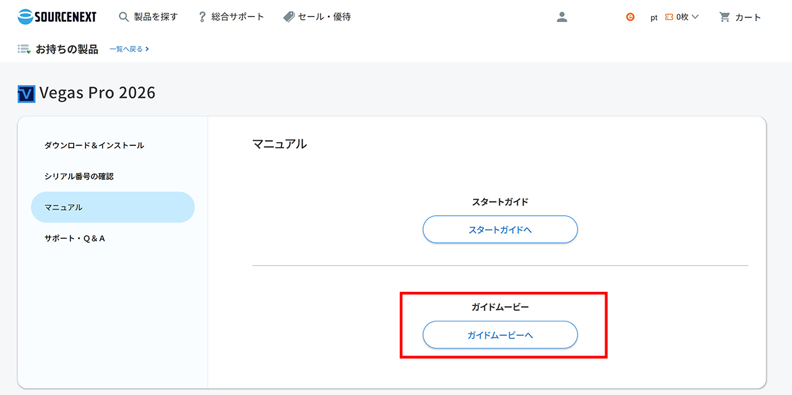
Task: Click the coupon ticket icon
Action: pos(669,17)
